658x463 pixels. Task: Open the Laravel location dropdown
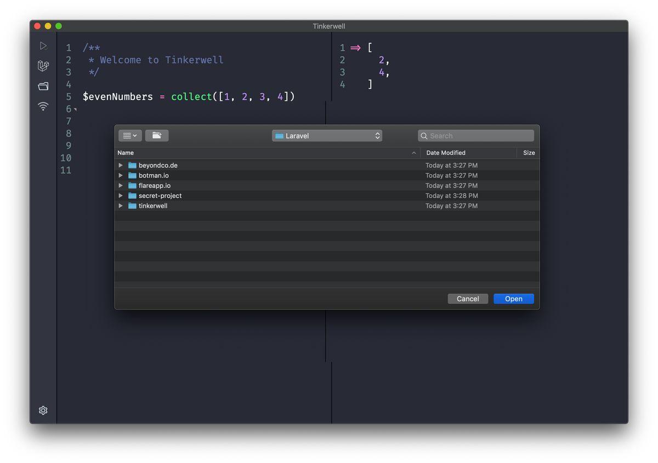click(x=327, y=136)
